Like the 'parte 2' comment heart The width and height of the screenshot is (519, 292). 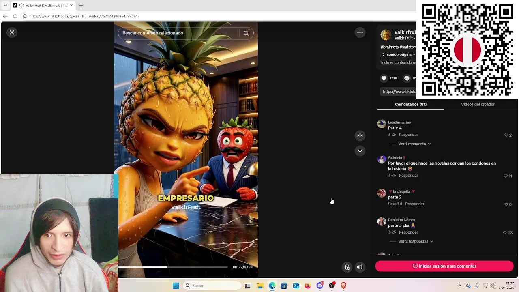tap(506, 204)
